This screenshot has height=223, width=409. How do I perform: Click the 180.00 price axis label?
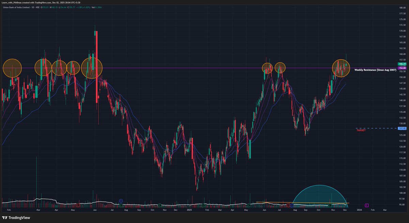403,7
